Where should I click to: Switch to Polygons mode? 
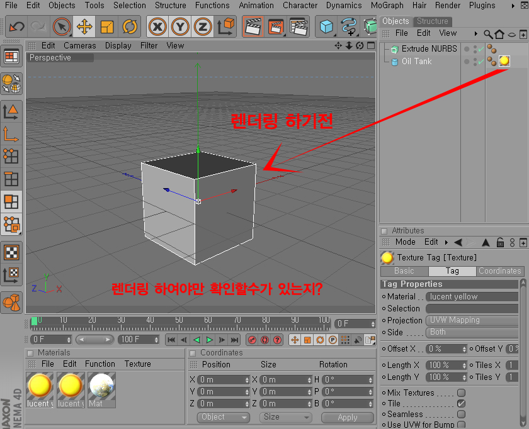point(11,202)
